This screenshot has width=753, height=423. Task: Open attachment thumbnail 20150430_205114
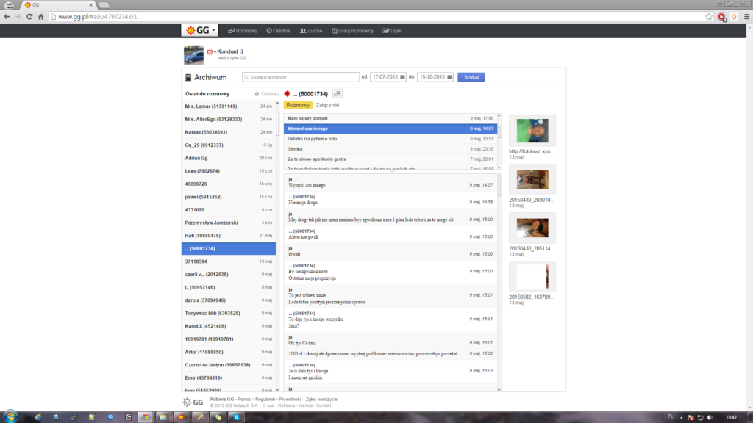coord(532,228)
